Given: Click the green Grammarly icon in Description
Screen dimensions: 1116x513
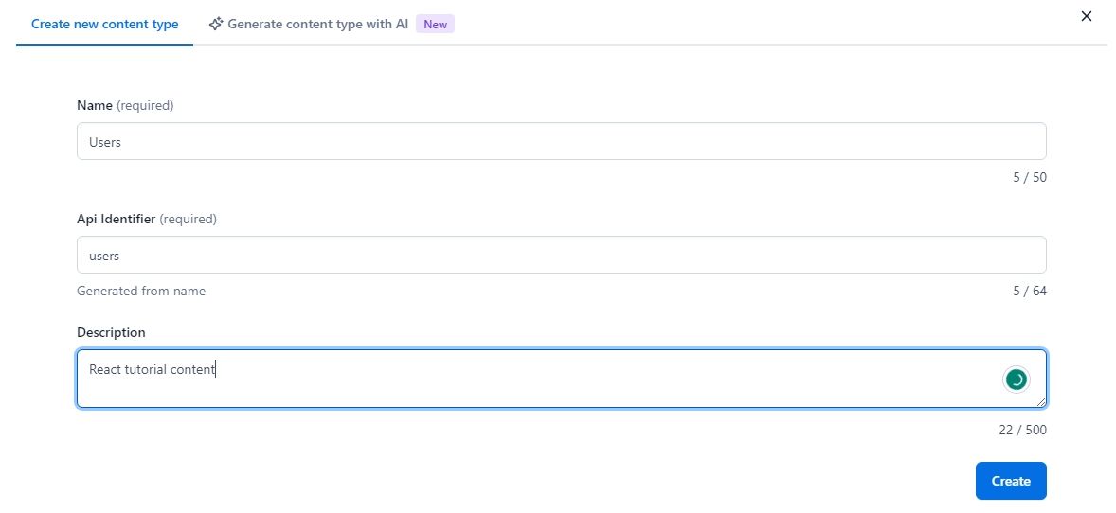Looking at the screenshot, I should click(x=1016, y=380).
